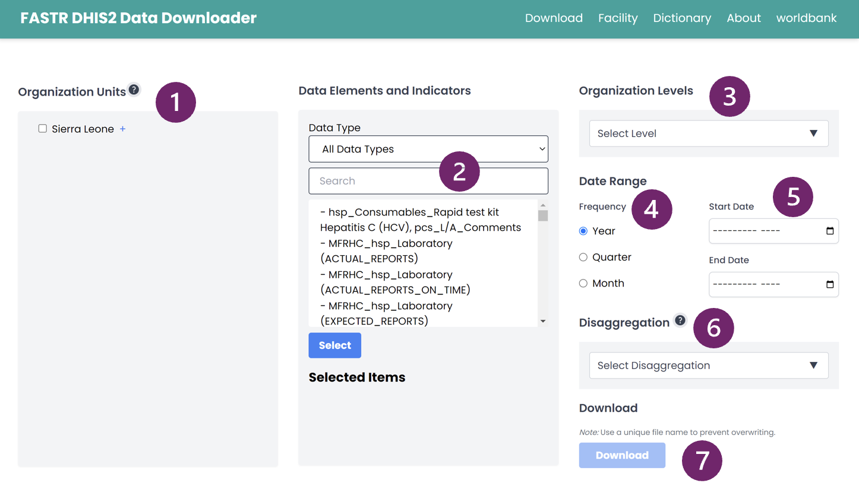Viewport: 859px width, 502px height.
Task: Open the Dictionary navigation item
Action: click(x=682, y=18)
